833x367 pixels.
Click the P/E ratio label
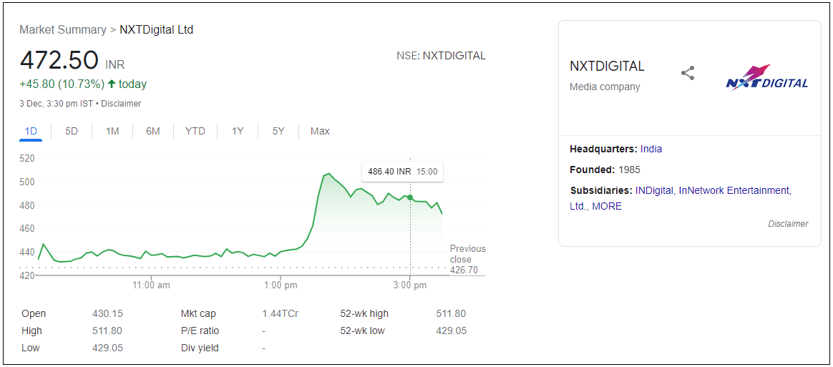200,331
